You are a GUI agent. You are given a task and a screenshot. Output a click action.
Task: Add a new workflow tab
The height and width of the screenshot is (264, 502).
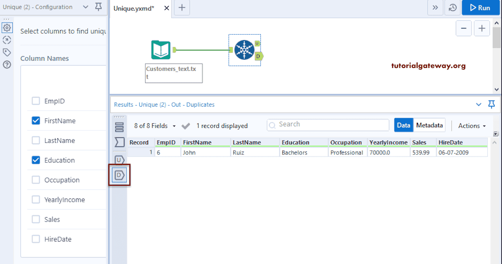(182, 8)
